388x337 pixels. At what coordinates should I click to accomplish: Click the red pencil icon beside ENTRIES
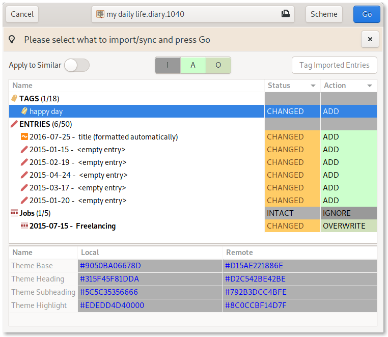(14, 124)
